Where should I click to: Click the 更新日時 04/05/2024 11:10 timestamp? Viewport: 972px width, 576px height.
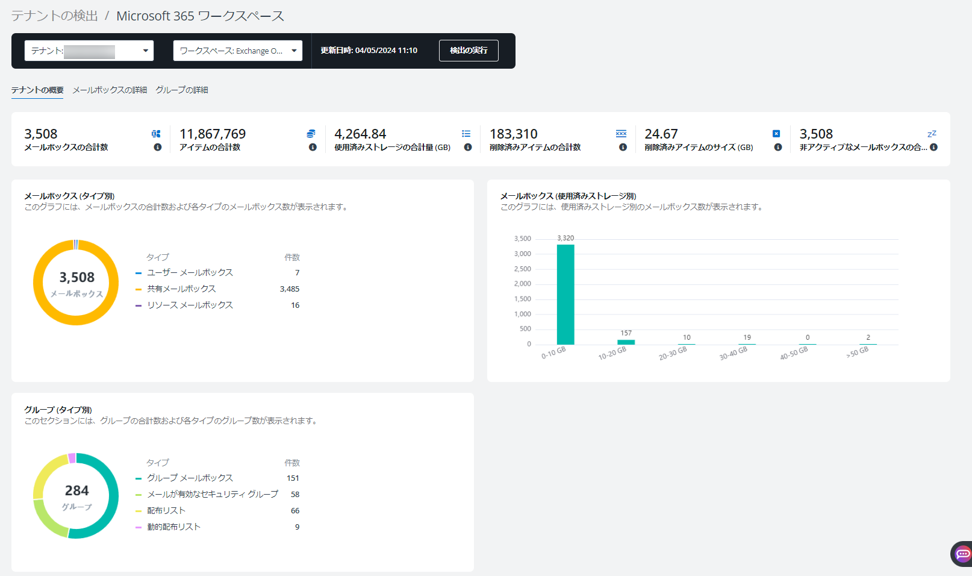click(369, 51)
